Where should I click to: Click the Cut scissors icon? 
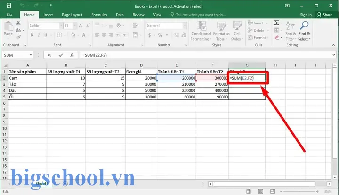(x=18, y=23)
